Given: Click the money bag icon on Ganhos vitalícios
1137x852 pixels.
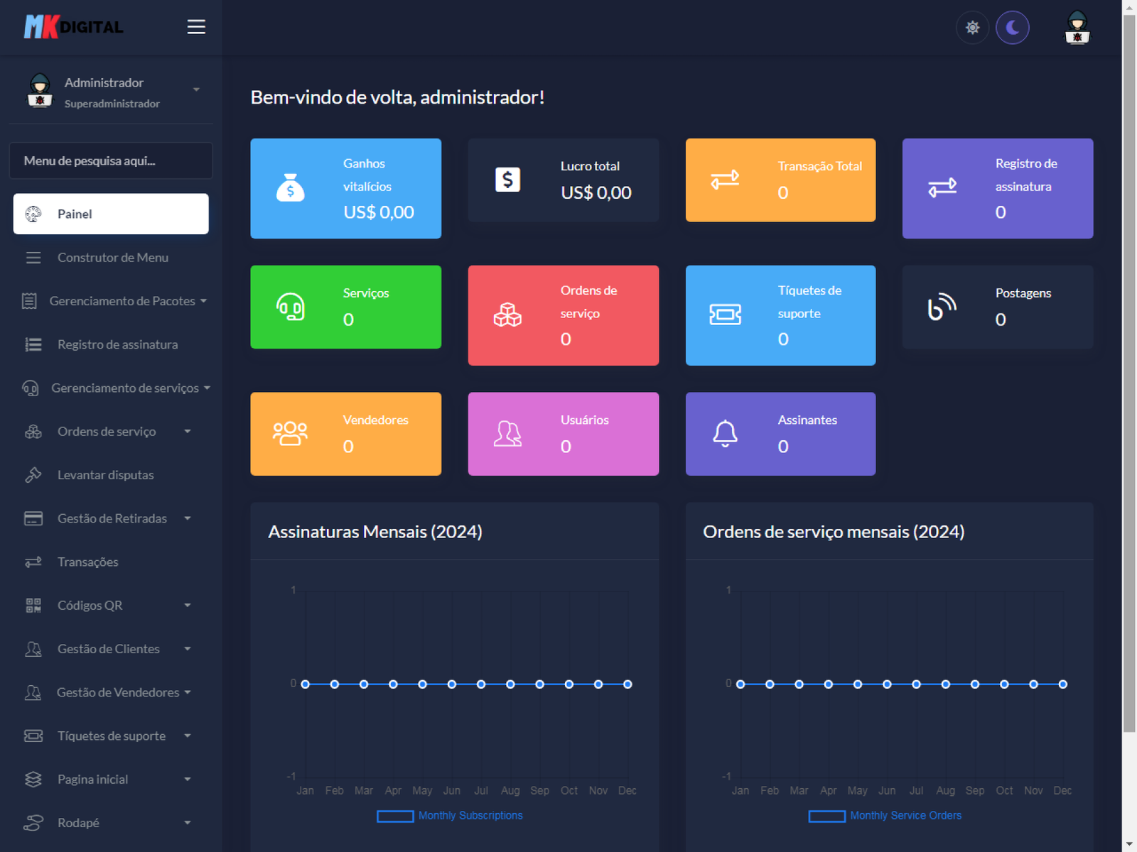Looking at the screenshot, I should pyautogui.click(x=290, y=188).
